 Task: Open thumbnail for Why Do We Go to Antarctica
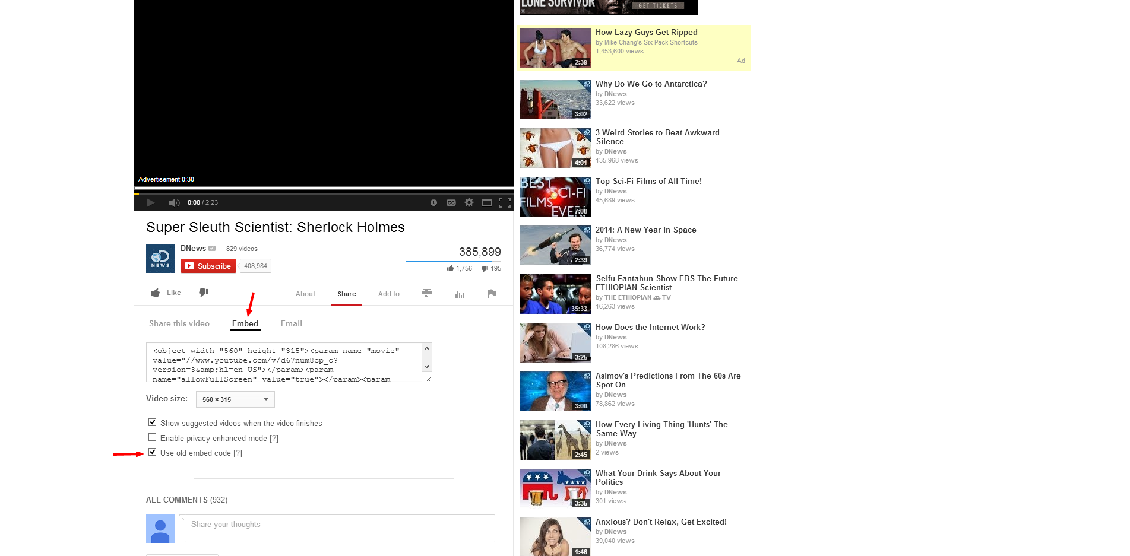(555, 100)
